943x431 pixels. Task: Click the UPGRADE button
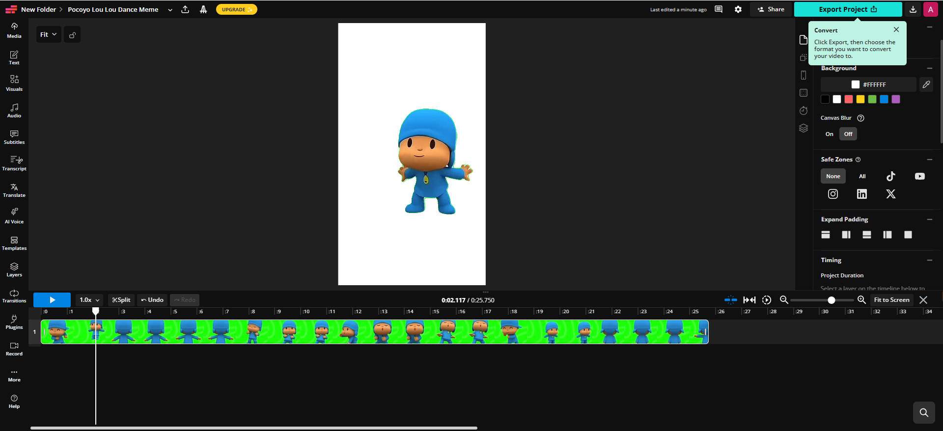point(236,9)
